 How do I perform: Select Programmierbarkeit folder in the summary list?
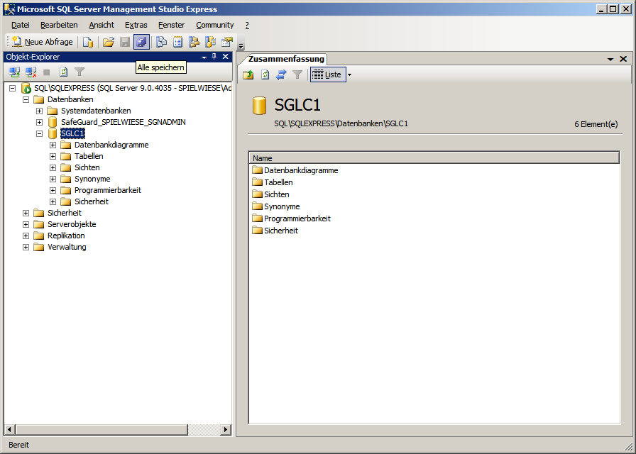tap(297, 218)
